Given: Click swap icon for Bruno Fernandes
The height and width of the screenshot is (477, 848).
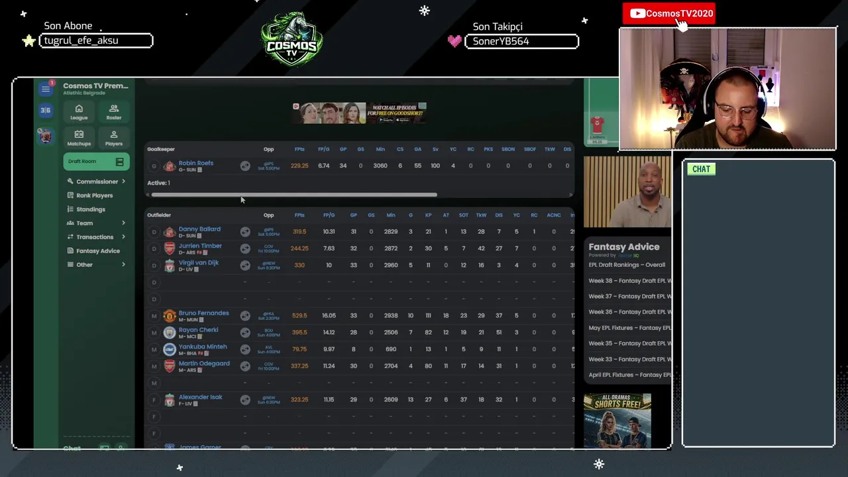Looking at the screenshot, I should pyautogui.click(x=245, y=316).
